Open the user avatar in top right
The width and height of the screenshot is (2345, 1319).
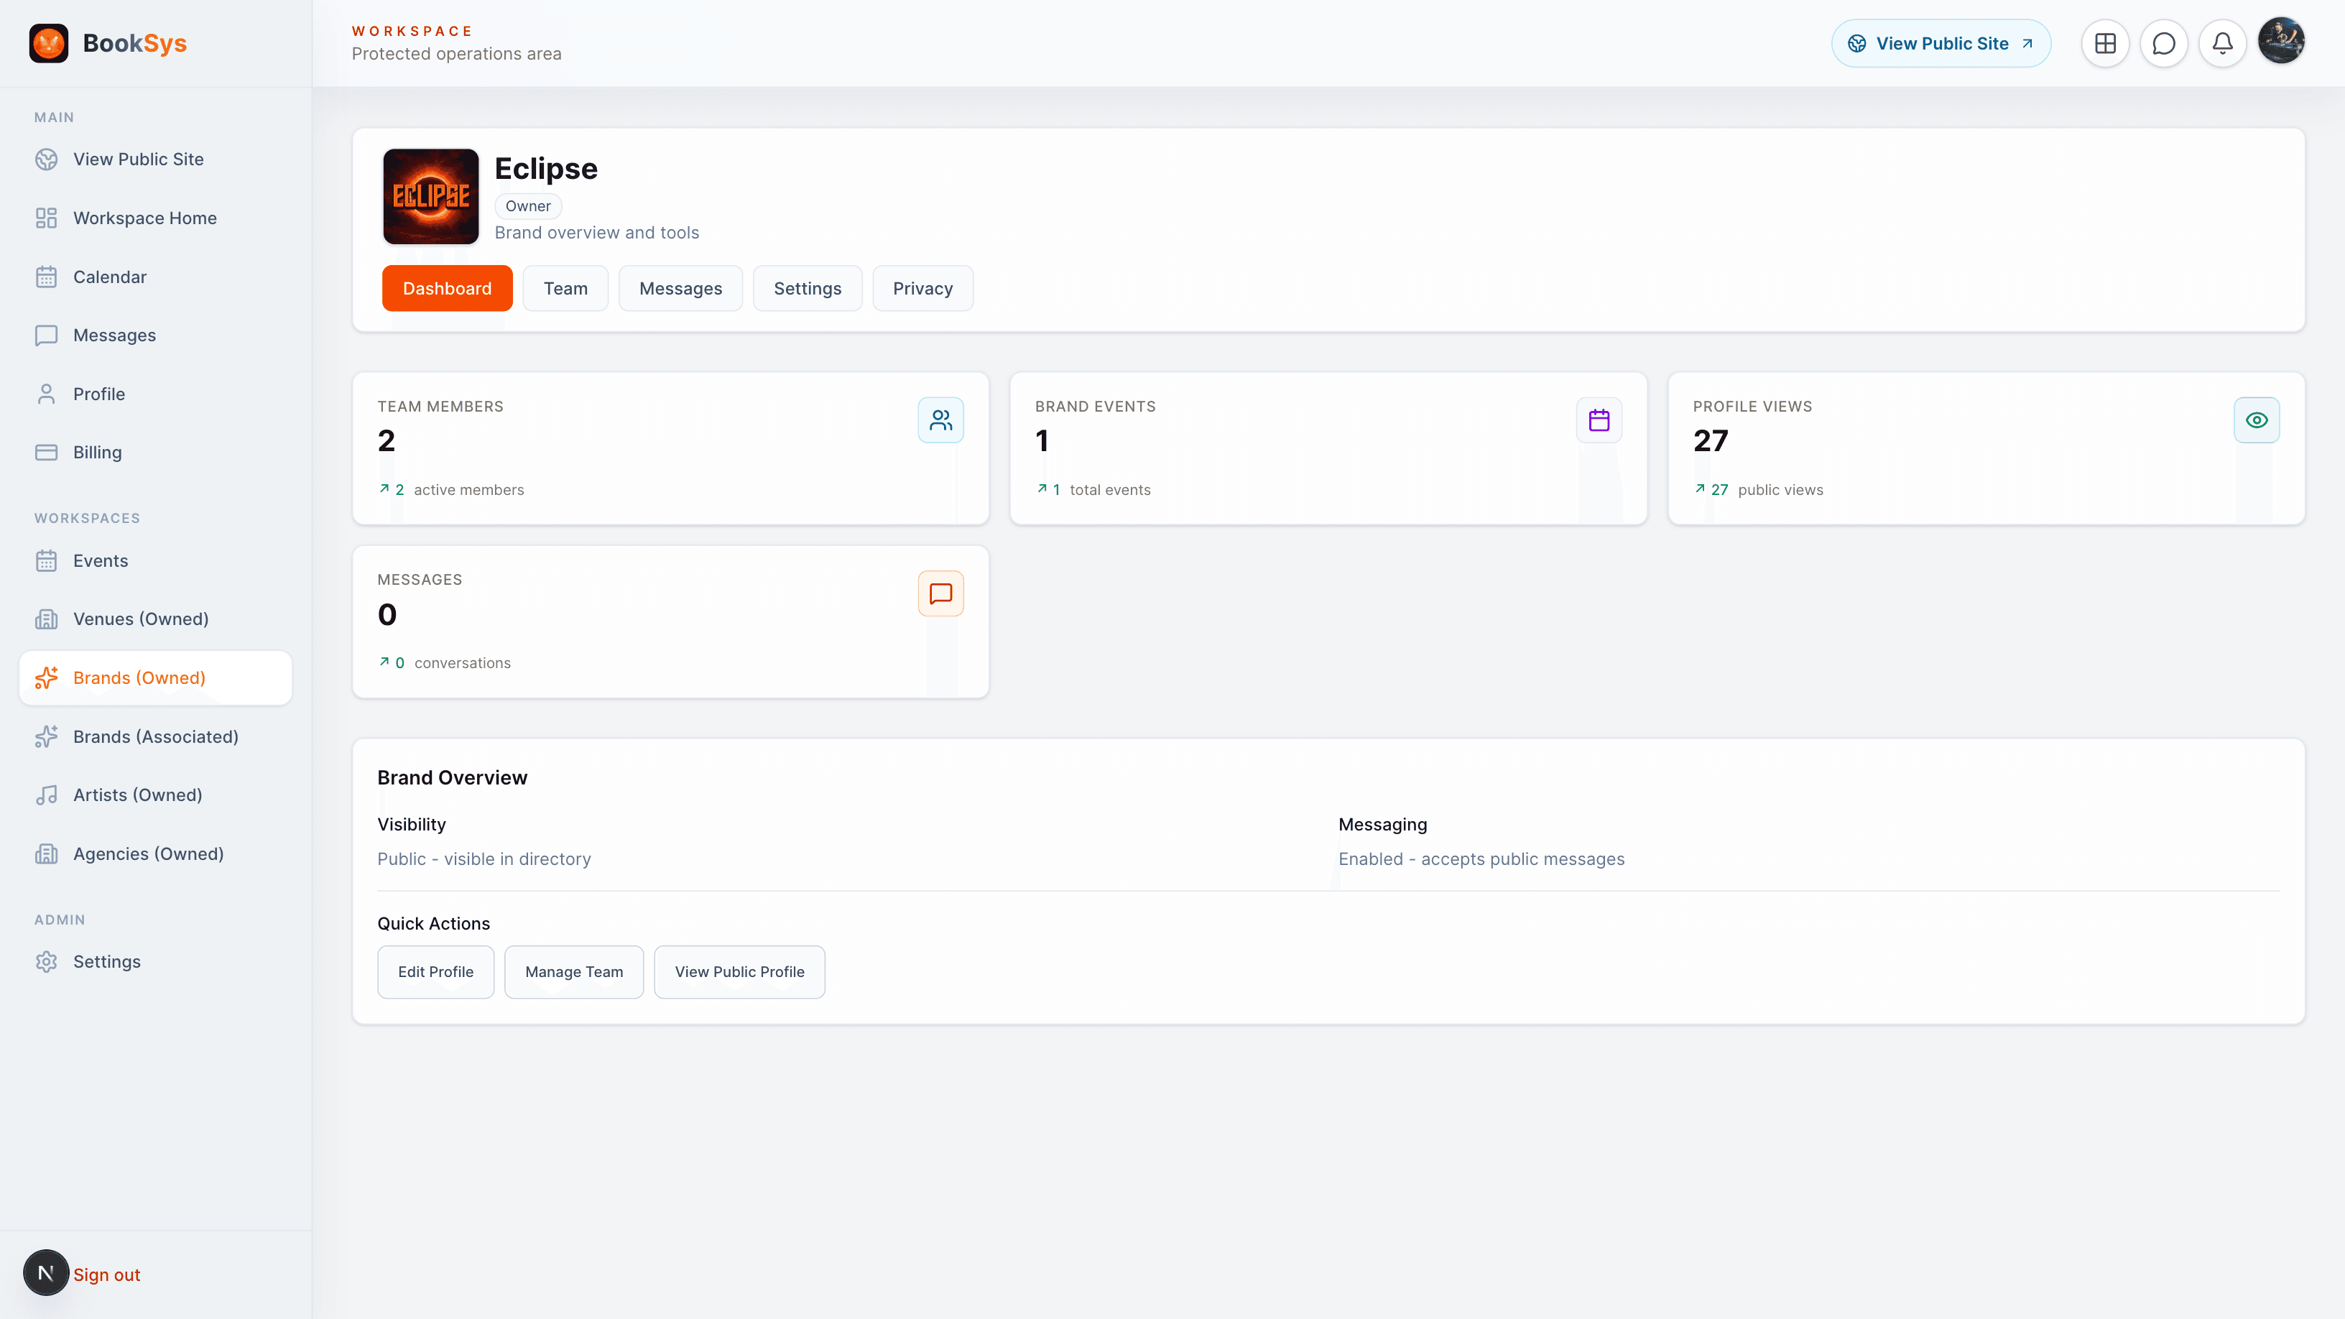coord(2281,41)
